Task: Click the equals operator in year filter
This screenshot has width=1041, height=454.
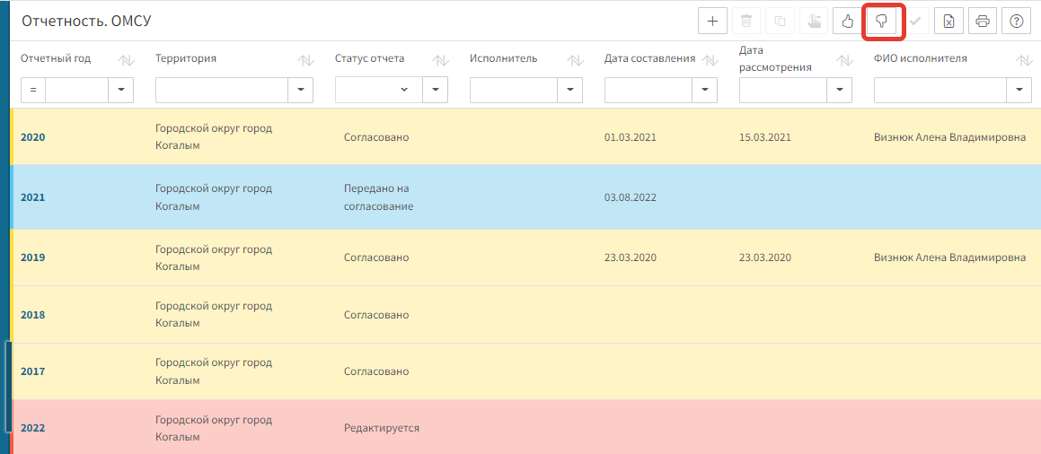Action: point(33,90)
